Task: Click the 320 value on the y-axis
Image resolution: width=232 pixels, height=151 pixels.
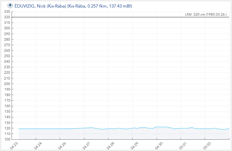Action: (7, 17)
